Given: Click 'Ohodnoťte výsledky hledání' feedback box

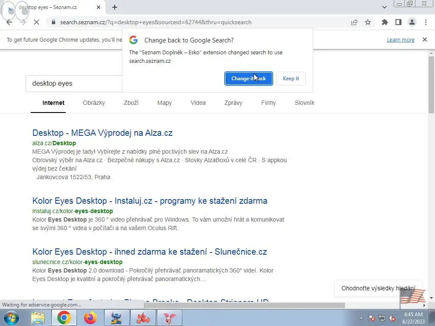Looking at the screenshot, I should coord(378,288).
